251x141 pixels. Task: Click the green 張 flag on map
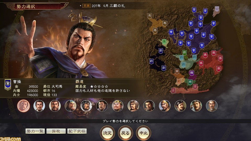tap(164, 42)
